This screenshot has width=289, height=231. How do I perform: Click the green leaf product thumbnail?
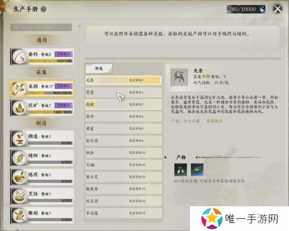pos(197,170)
